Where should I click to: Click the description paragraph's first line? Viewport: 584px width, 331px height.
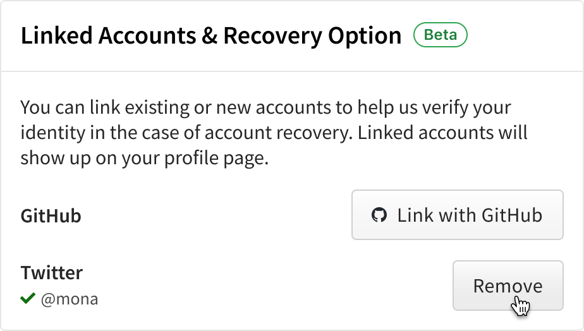(265, 107)
